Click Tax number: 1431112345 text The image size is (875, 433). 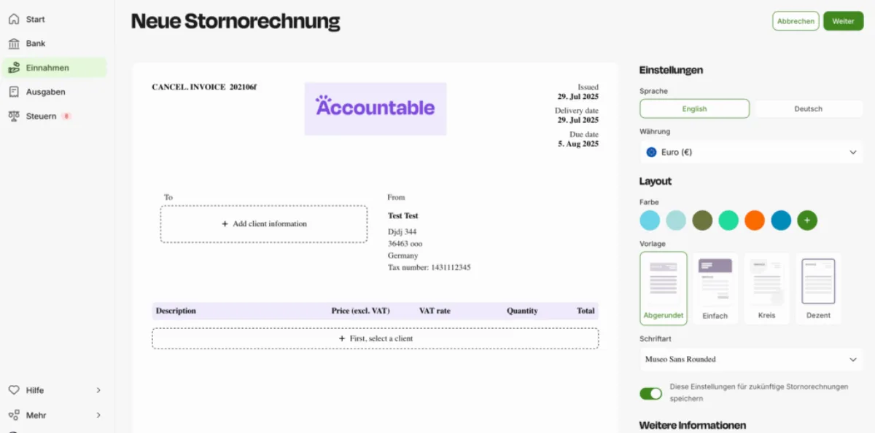429,267
